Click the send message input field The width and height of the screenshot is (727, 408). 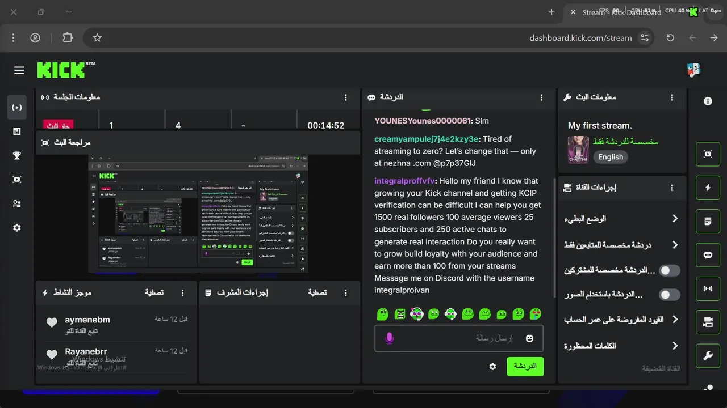tap(459, 338)
